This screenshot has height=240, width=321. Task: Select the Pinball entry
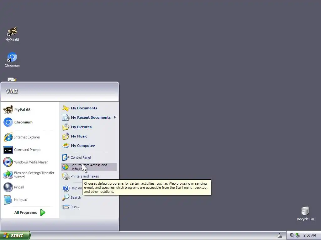[19, 187]
